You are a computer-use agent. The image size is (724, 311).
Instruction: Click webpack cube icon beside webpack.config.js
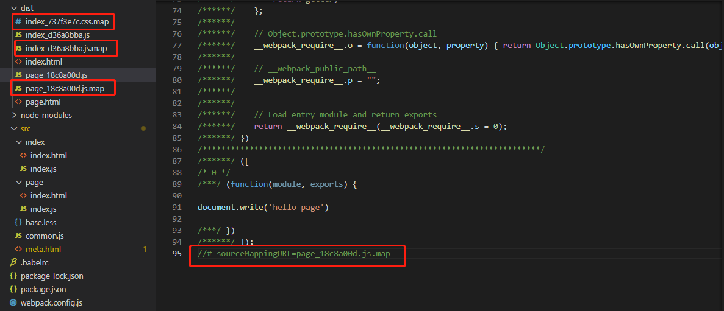click(x=13, y=302)
